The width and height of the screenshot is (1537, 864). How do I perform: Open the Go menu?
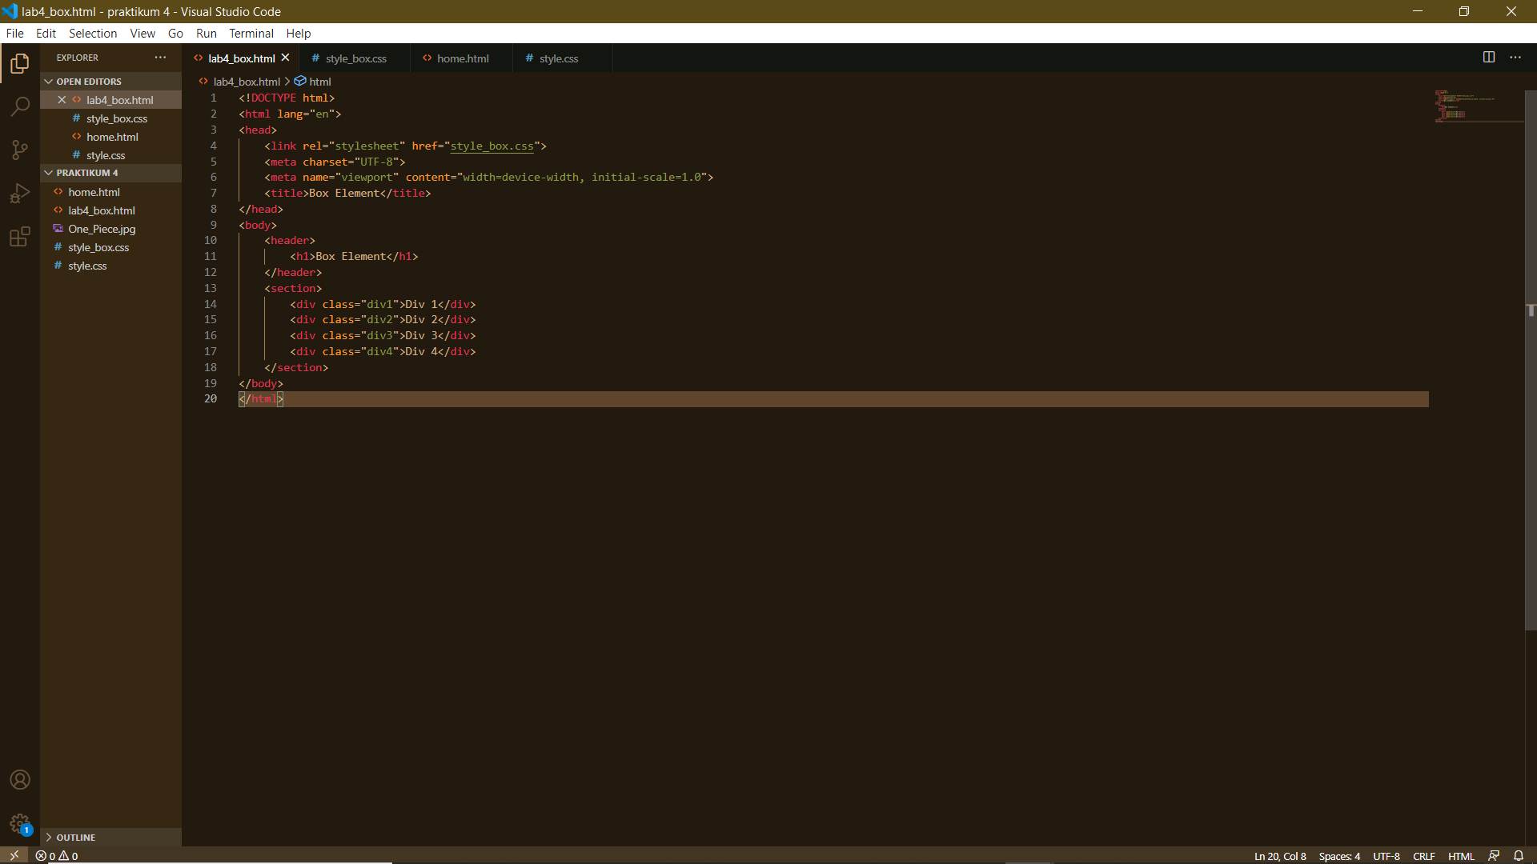click(175, 34)
